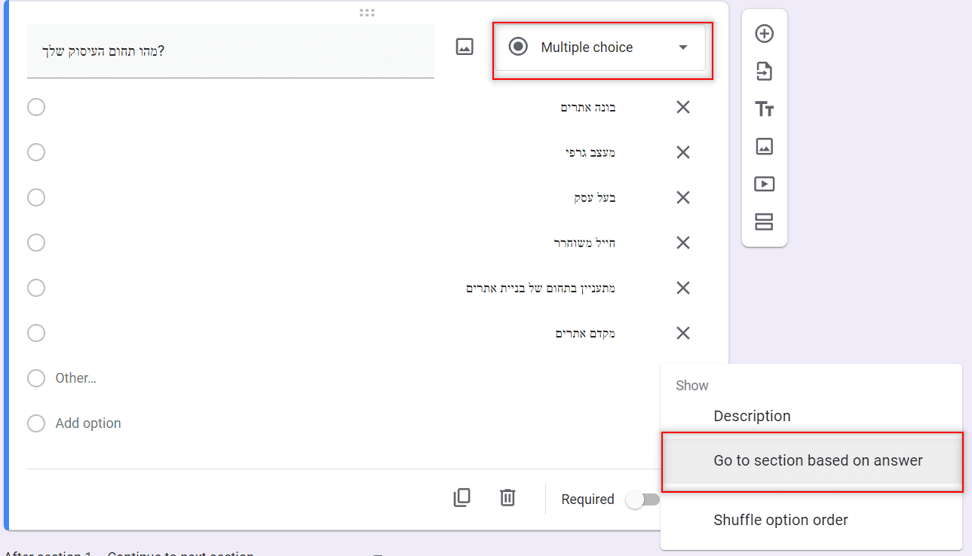972x556 pixels.
Task: Click the Add section icon
Action: coord(765,222)
